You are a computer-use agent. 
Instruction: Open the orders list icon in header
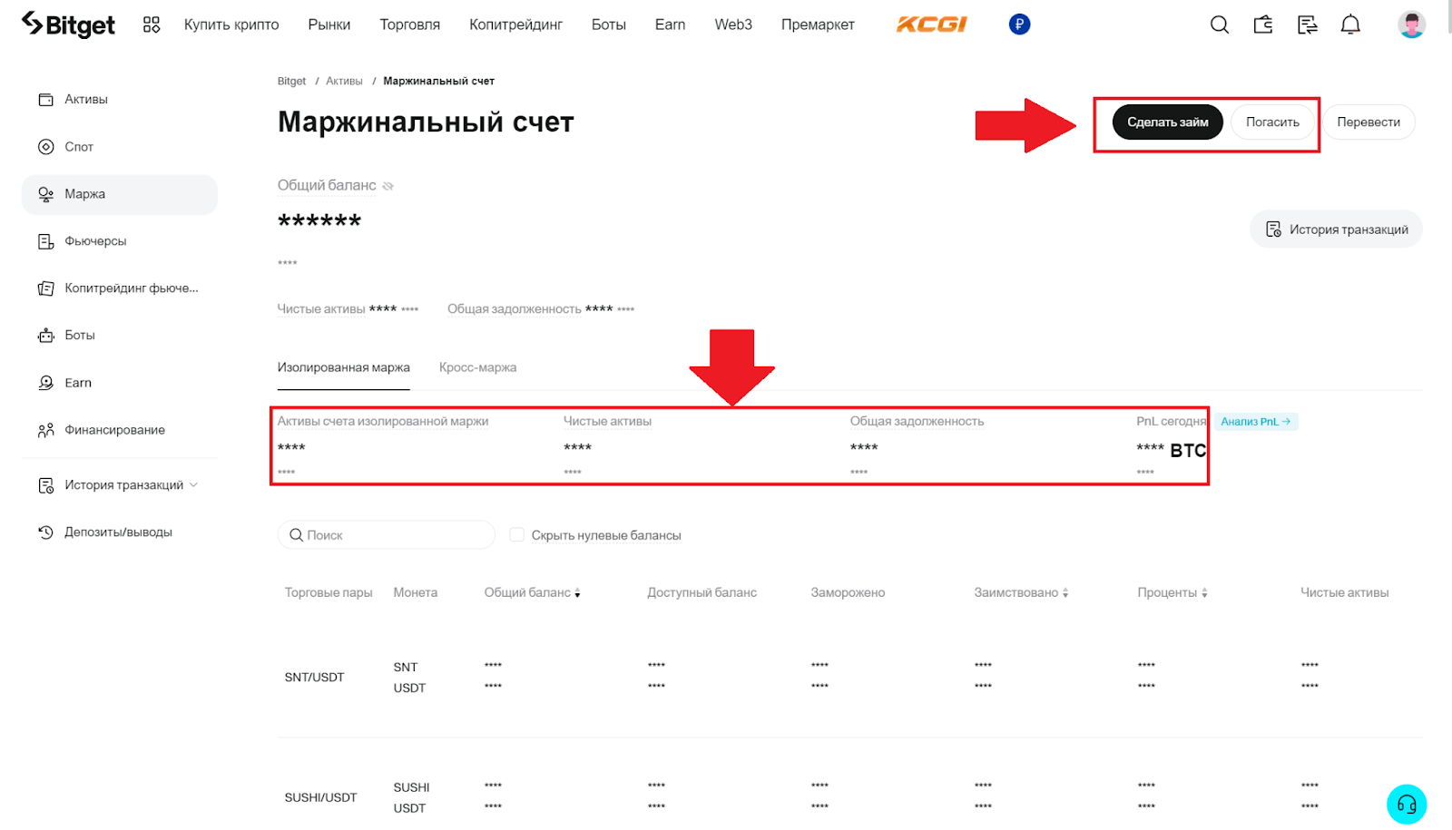click(x=1307, y=24)
